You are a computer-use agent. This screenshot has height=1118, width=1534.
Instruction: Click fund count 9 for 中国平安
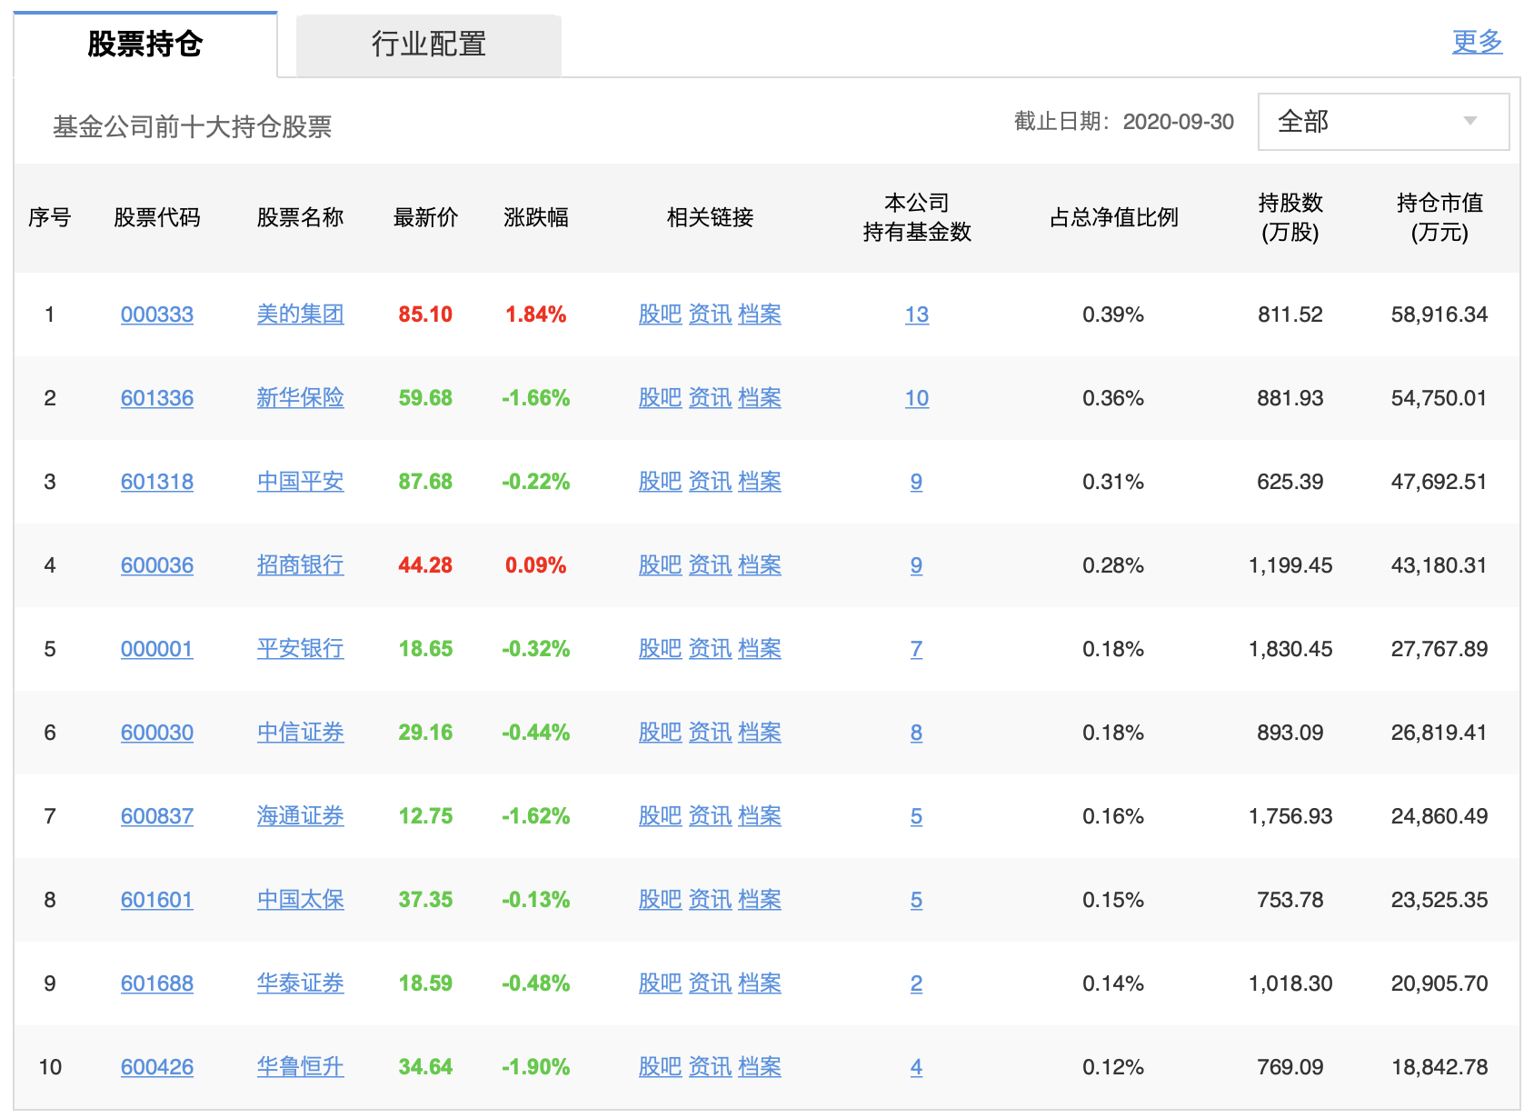(917, 482)
